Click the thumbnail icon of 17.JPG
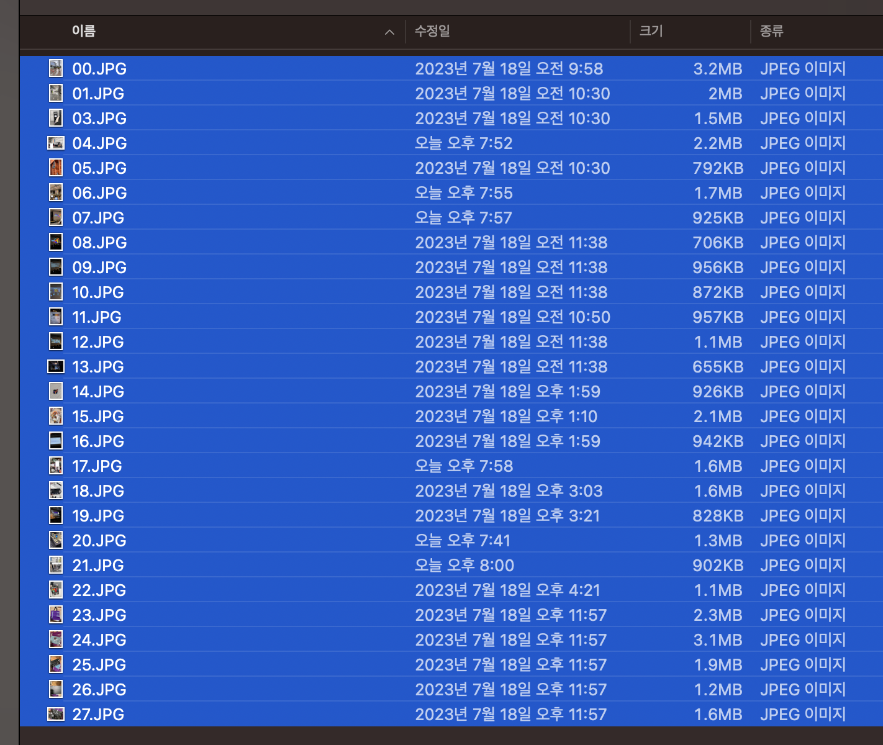883x745 pixels. 56,466
